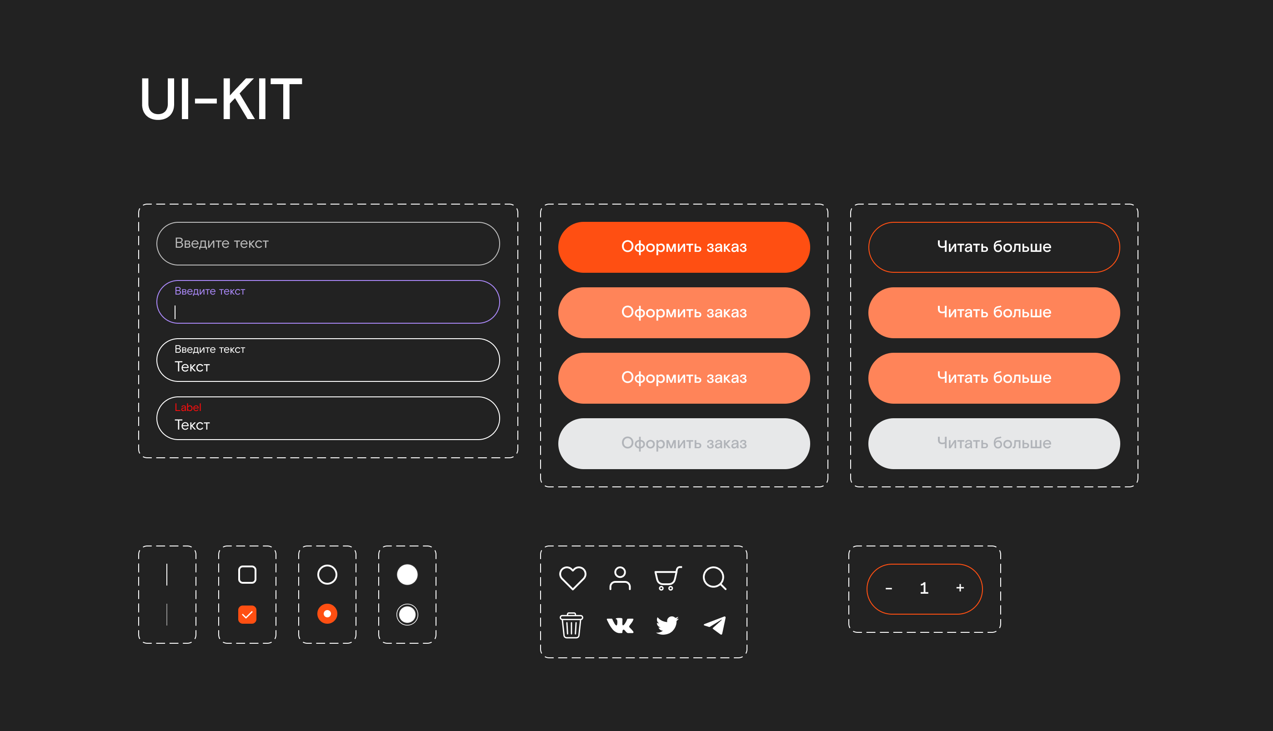Open the VK social icon
The height and width of the screenshot is (731, 1273).
(x=620, y=625)
